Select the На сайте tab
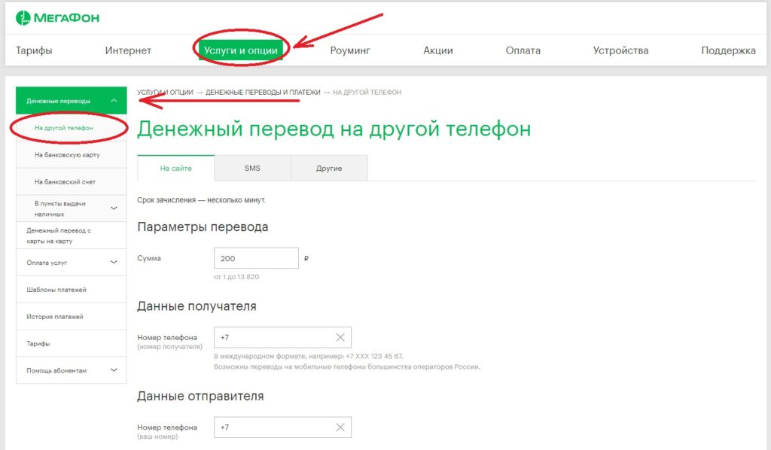 pos(175,168)
